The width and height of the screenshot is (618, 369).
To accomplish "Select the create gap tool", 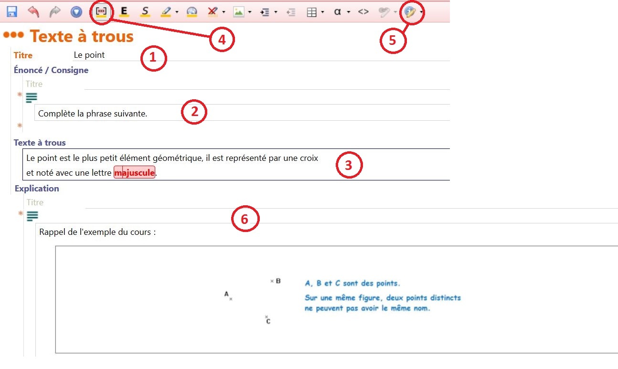I will click(101, 11).
